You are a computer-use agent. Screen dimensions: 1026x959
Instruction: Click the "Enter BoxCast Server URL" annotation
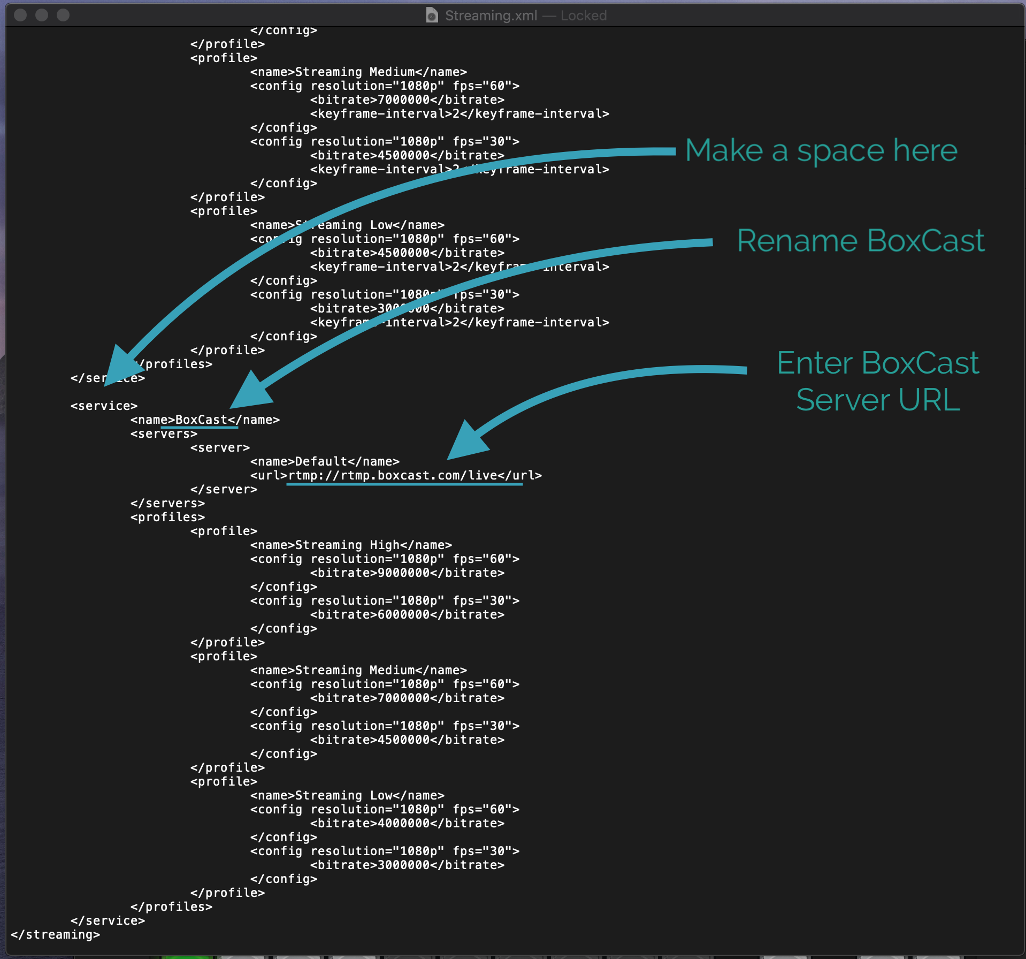point(877,381)
